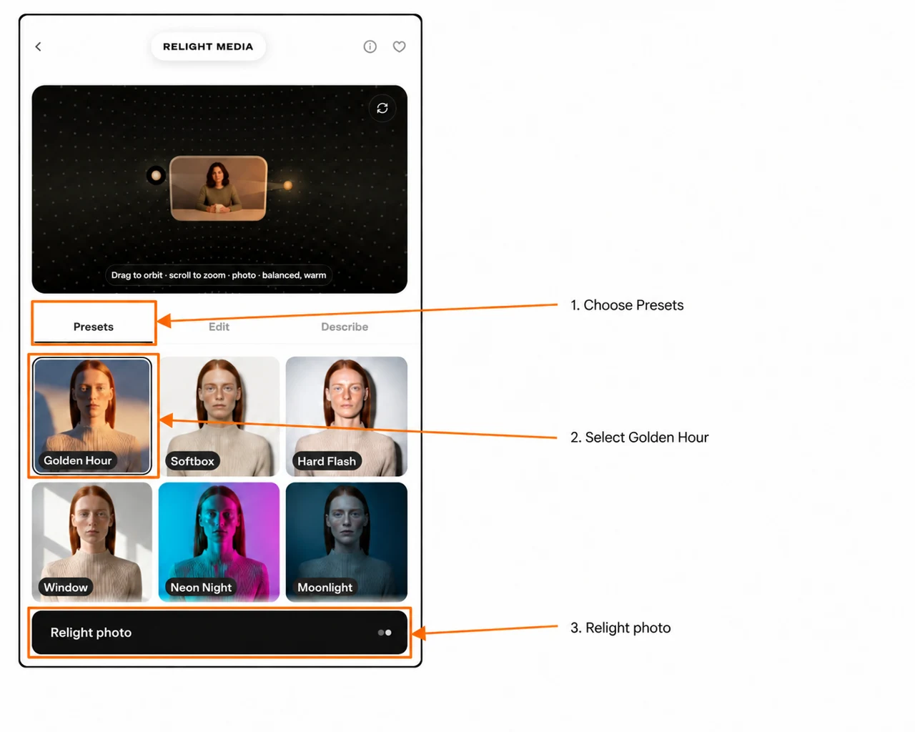Pick the Moonlight preset
Viewport: 915px width, 732px height.
pyautogui.click(x=347, y=542)
